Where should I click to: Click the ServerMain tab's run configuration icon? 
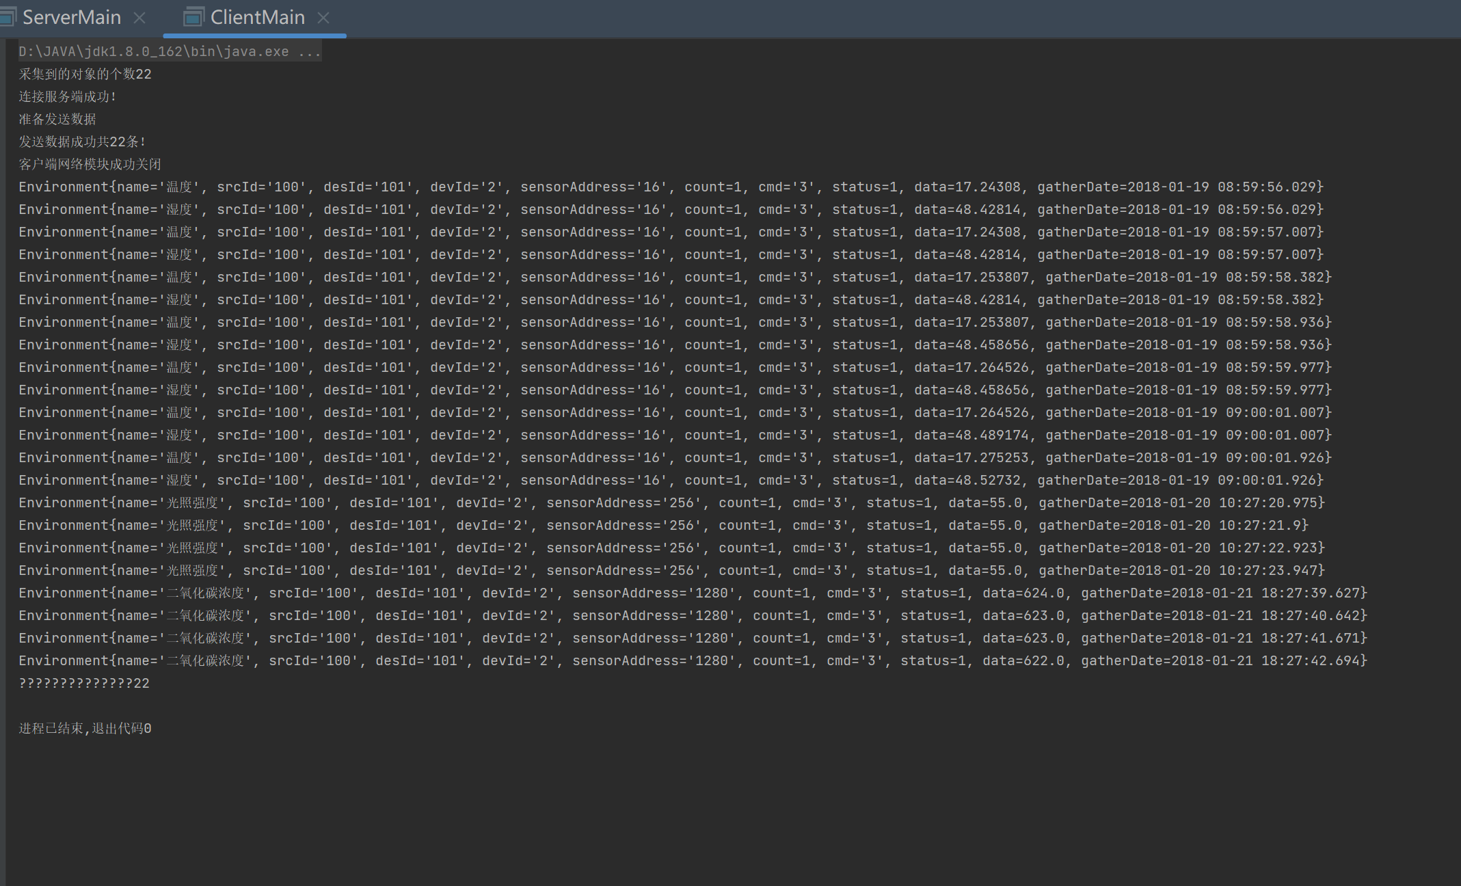(x=7, y=17)
